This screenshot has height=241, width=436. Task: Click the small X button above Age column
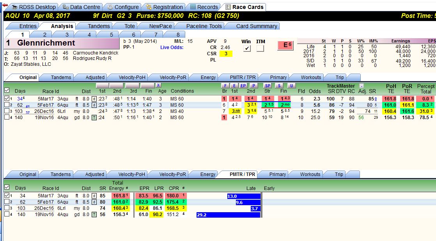tap(158, 85)
